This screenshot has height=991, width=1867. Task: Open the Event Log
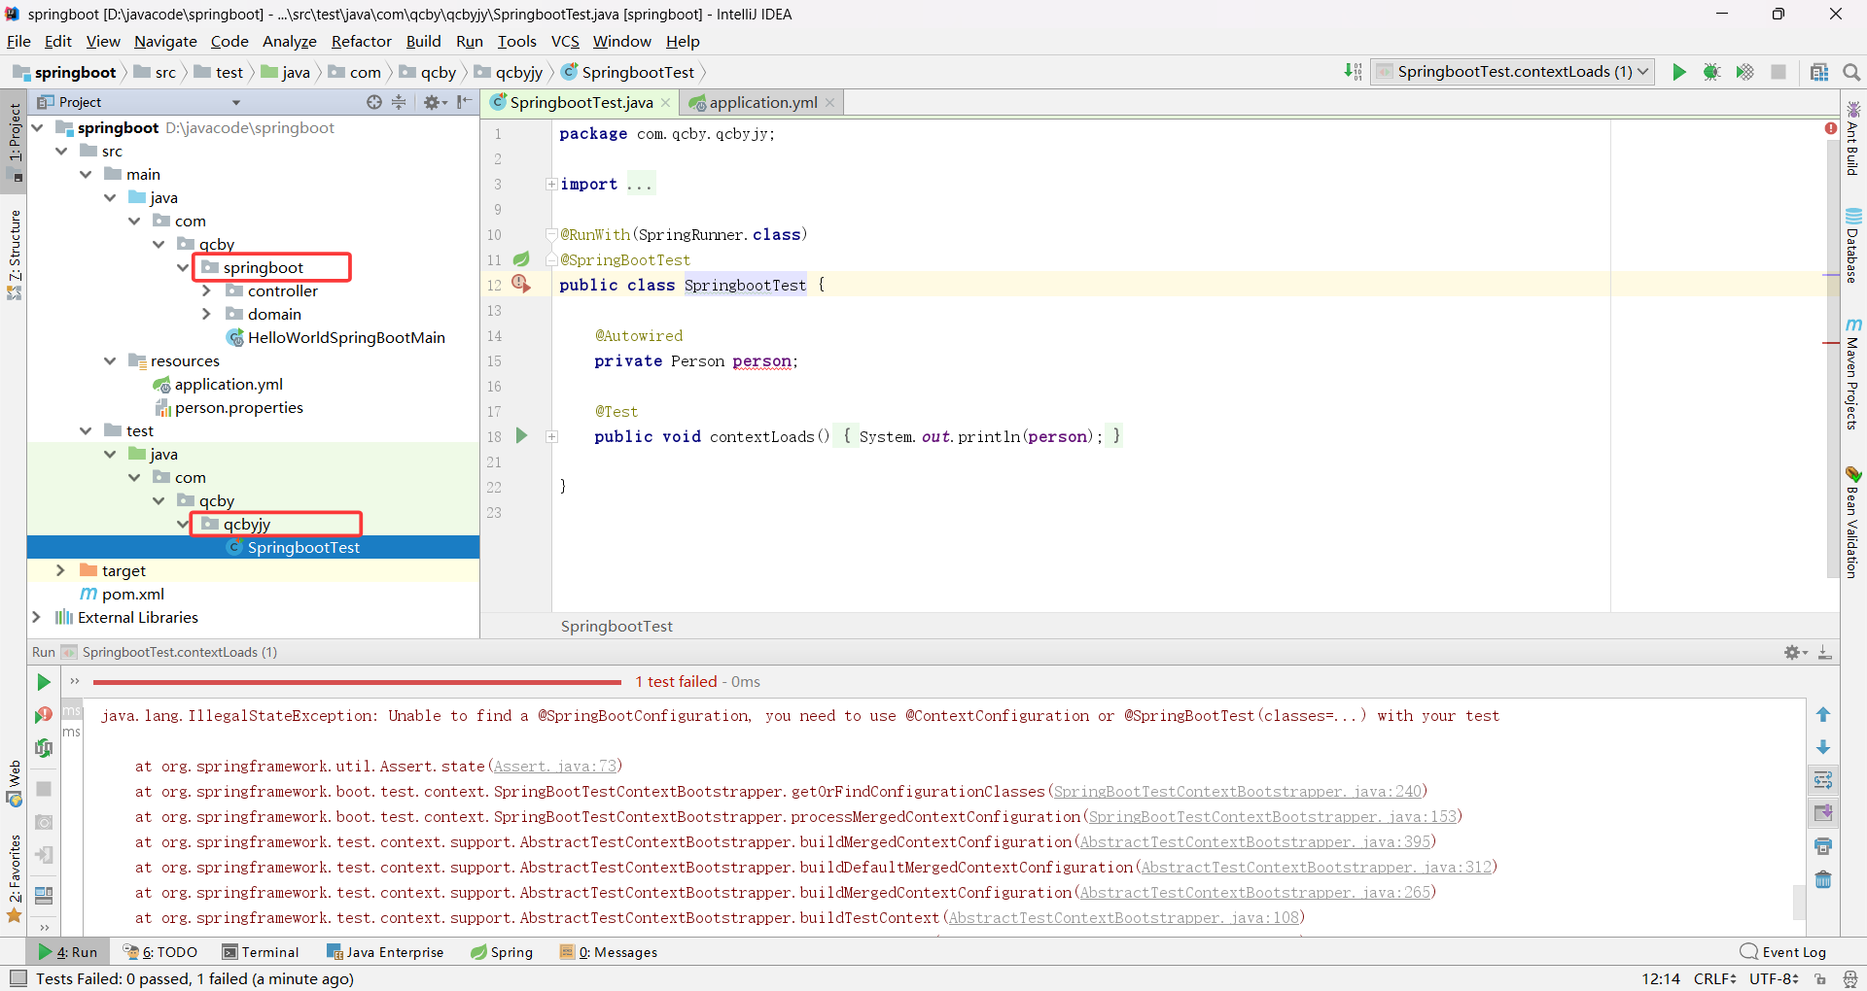pos(1783,952)
